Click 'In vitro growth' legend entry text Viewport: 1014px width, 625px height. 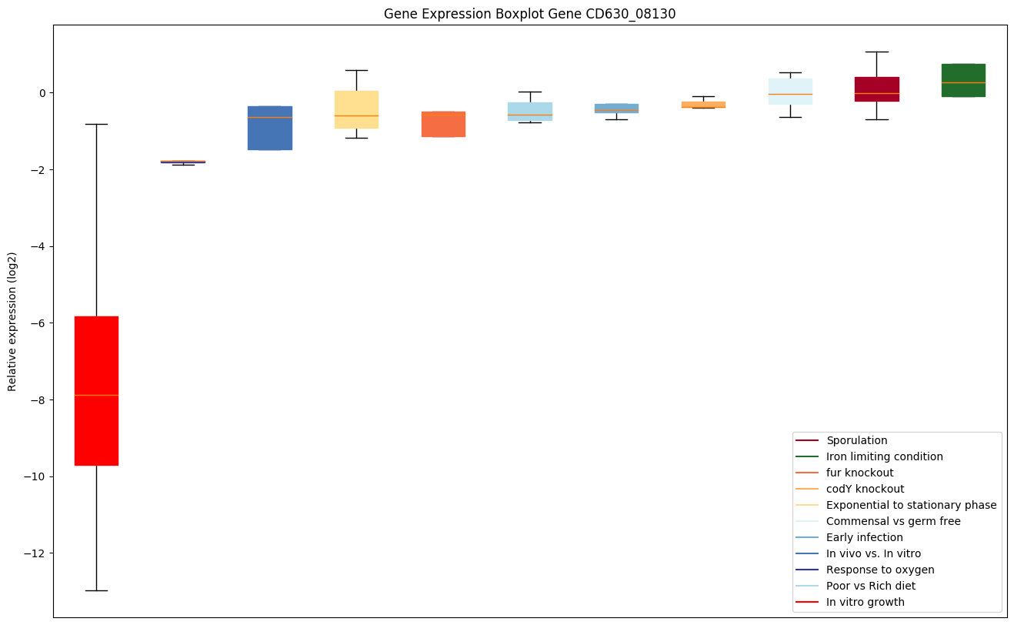coord(865,602)
